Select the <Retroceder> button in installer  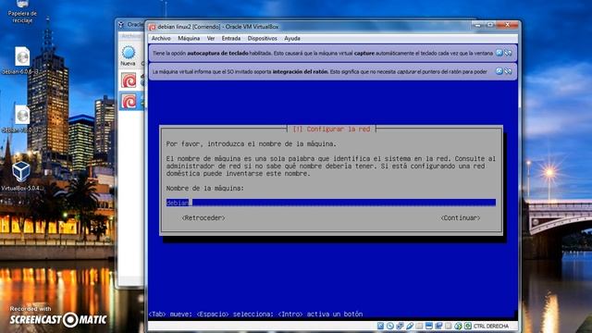click(203, 218)
